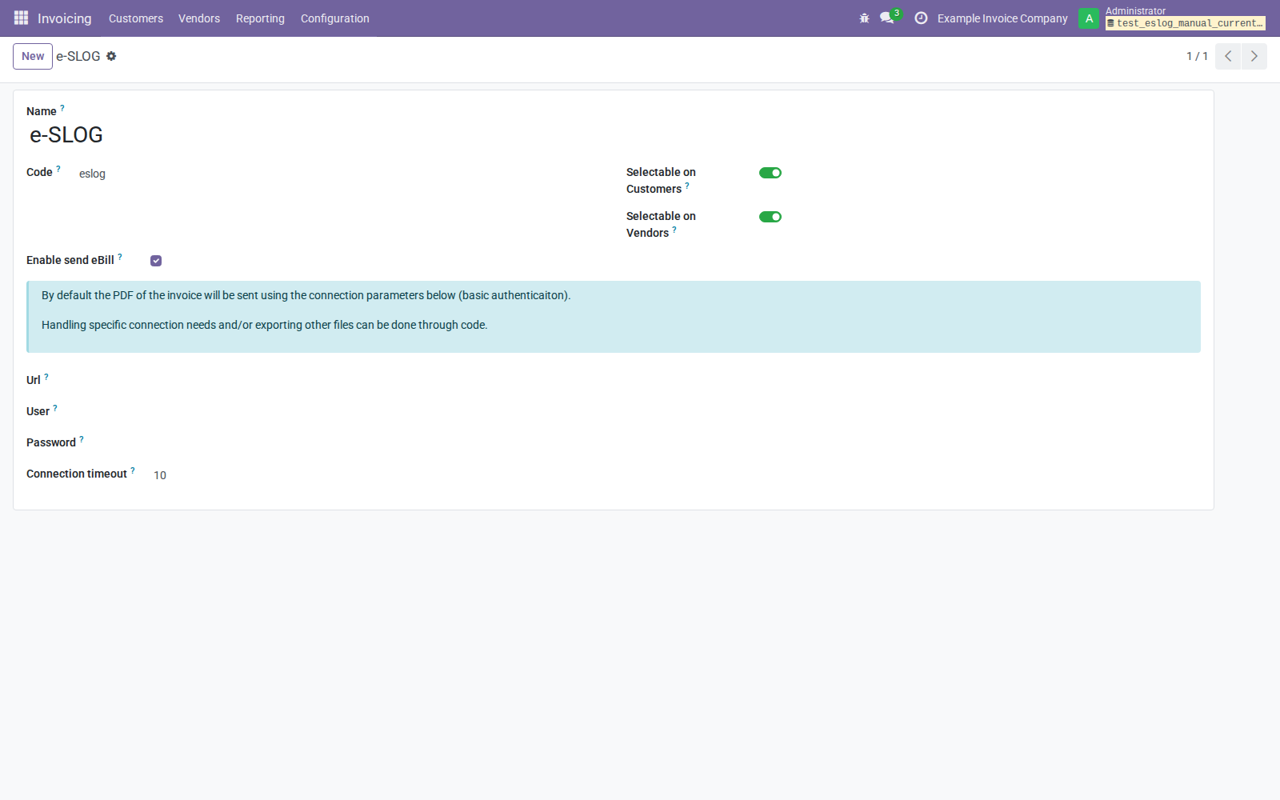Show help tooltip for Name field
This screenshot has height=800, width=1280.
62,108
